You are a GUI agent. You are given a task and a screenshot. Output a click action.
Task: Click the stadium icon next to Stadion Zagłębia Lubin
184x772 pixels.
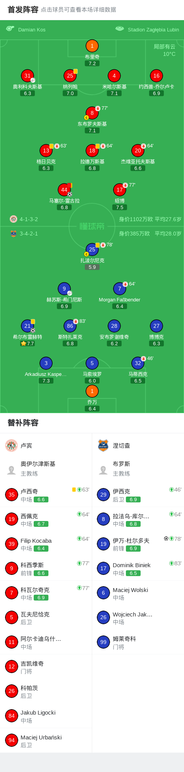point(120,29)
